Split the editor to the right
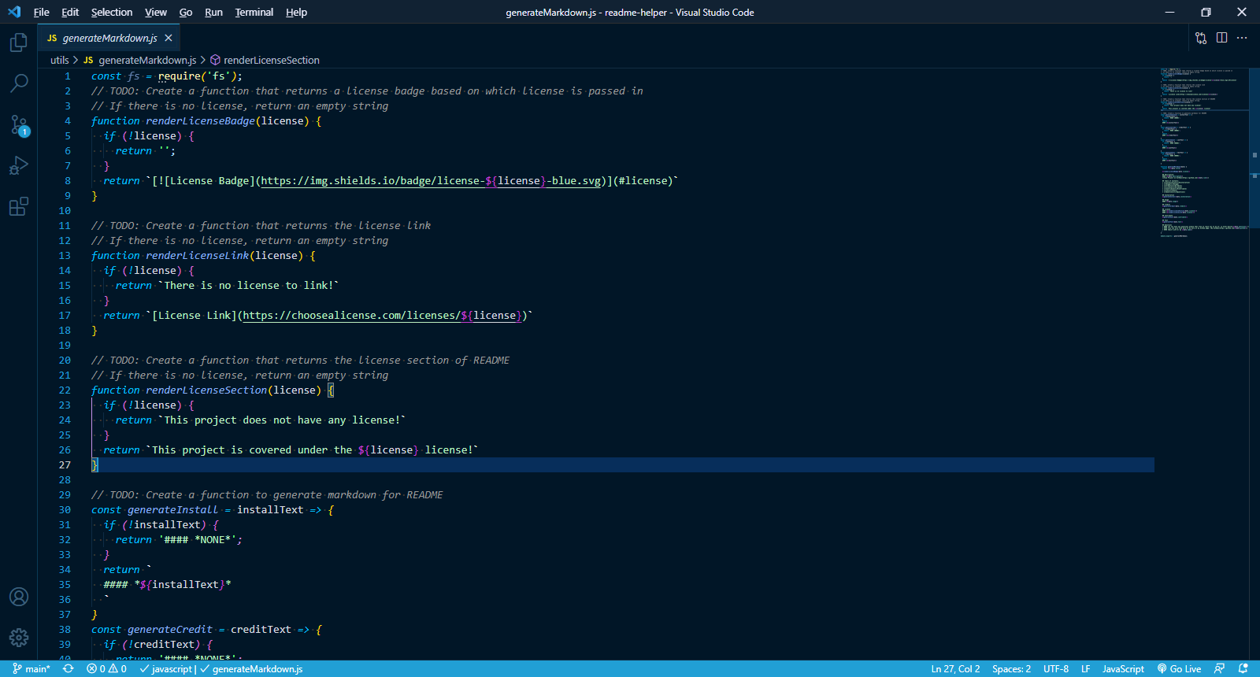The width and height of the screenshot is (1260, 677). (1221, 38)
